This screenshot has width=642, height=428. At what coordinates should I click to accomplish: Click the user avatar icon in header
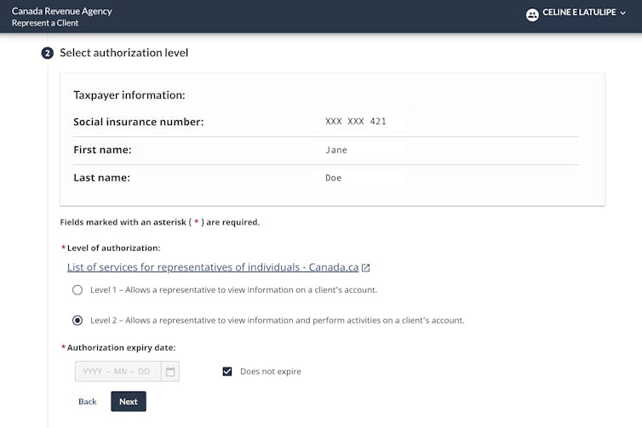532,14
